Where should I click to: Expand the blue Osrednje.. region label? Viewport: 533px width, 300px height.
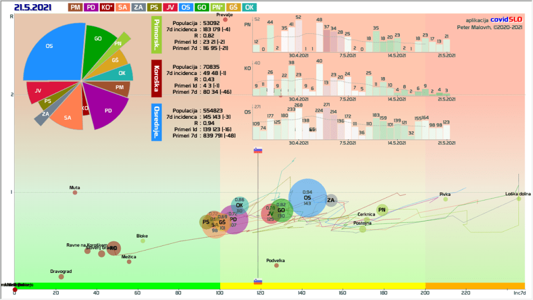coord(156,122)
